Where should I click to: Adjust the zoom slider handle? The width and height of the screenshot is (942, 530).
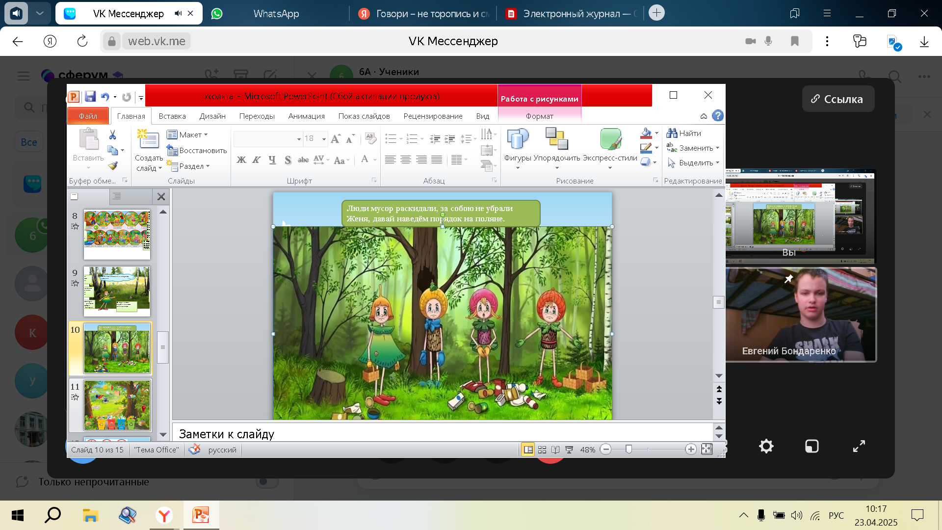[628, 449]
